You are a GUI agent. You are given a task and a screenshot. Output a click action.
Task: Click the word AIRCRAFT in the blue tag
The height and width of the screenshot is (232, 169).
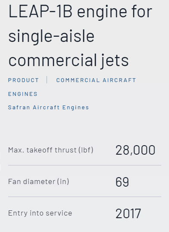[119, 80]
